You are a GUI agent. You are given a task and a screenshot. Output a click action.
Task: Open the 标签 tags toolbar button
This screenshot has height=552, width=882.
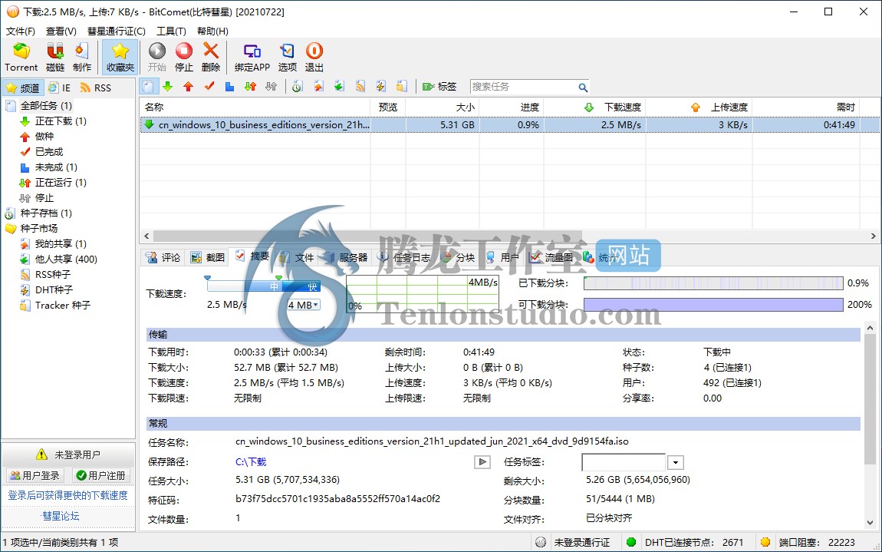[x=439, y=87]
